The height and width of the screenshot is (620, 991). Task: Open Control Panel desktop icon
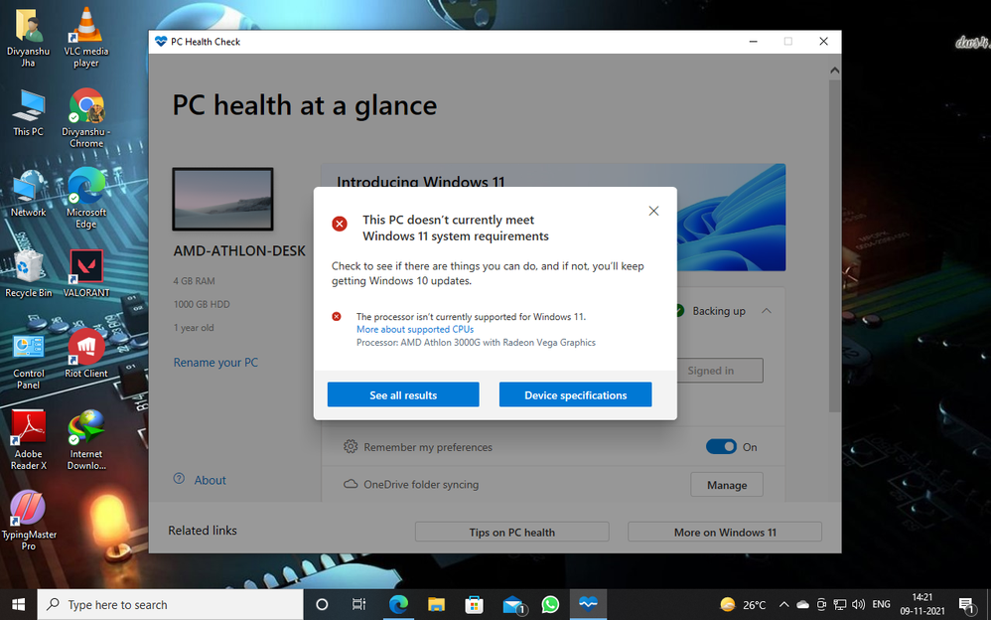tap(28, 361)
